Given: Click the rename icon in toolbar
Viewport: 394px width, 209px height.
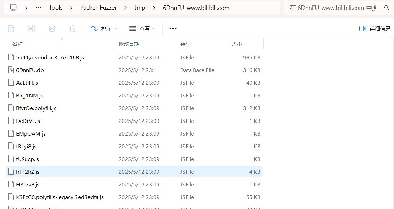Looking at the screenshot, I should click(x=32, y=28).
